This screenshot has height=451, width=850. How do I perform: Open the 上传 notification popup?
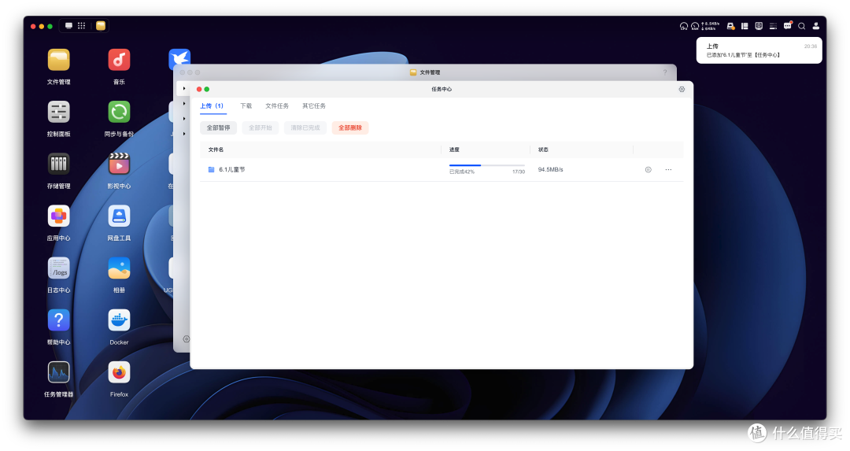(x=759, y=50)
